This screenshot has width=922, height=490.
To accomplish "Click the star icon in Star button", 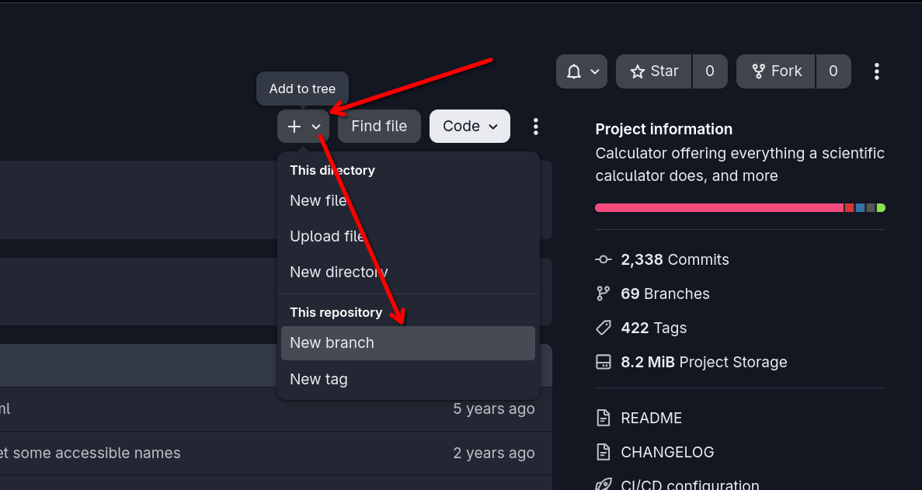I will (638, 71).
